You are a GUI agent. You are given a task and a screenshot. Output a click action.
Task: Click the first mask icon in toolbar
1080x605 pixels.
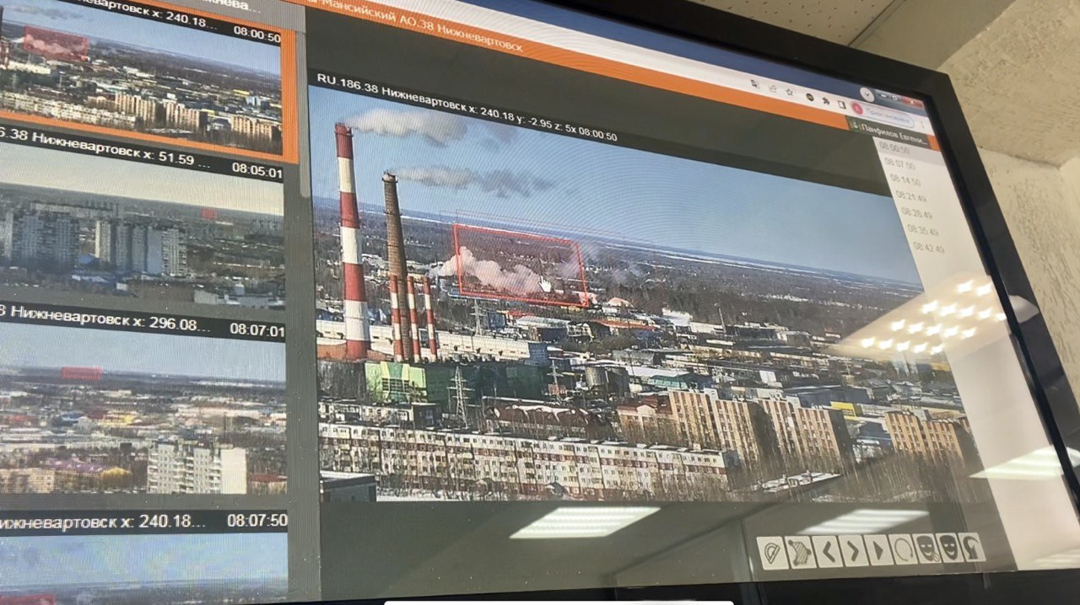pos(926,549)
